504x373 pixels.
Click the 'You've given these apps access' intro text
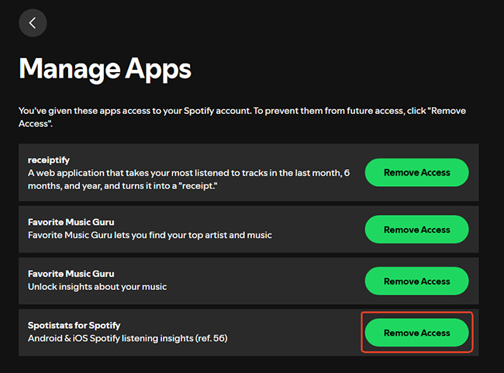(x=242, y=117)
